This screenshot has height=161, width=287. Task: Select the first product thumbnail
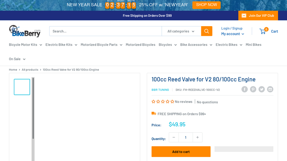click(x=22, y=87)
